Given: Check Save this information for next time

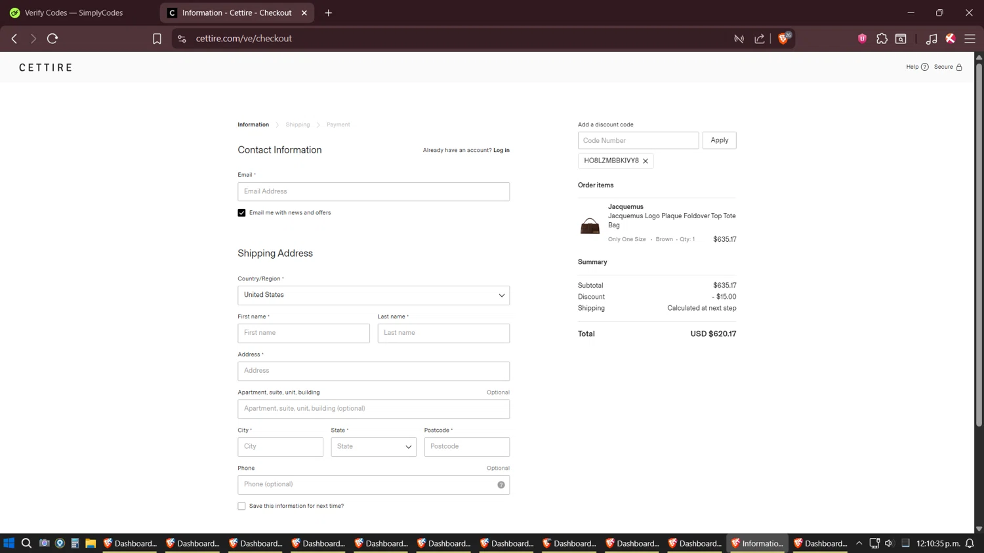Looking at the screenshot, I should coord(241,506).
